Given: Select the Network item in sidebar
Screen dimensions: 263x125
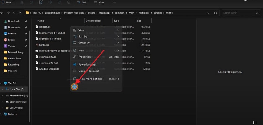Looking at the screenshot, I should (x=13, y=114).
